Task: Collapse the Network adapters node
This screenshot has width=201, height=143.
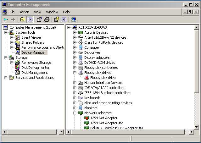Action: click(x=75, y=113)
